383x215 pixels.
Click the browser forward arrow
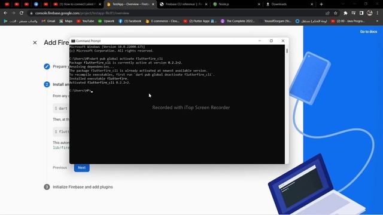[13, 13]
